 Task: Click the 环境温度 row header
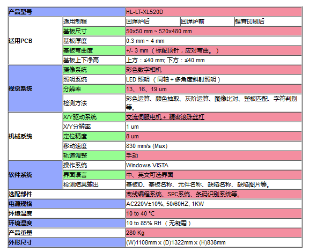tap(67, 213)
